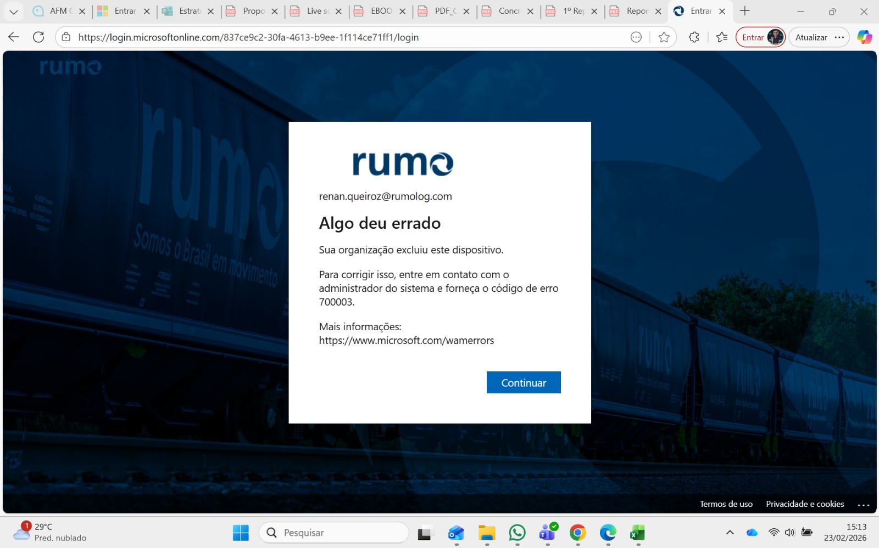The height and width of the screenshot is (548, 879).
Task: Open the weather widget 29°C
Action: tap(49, 532)
